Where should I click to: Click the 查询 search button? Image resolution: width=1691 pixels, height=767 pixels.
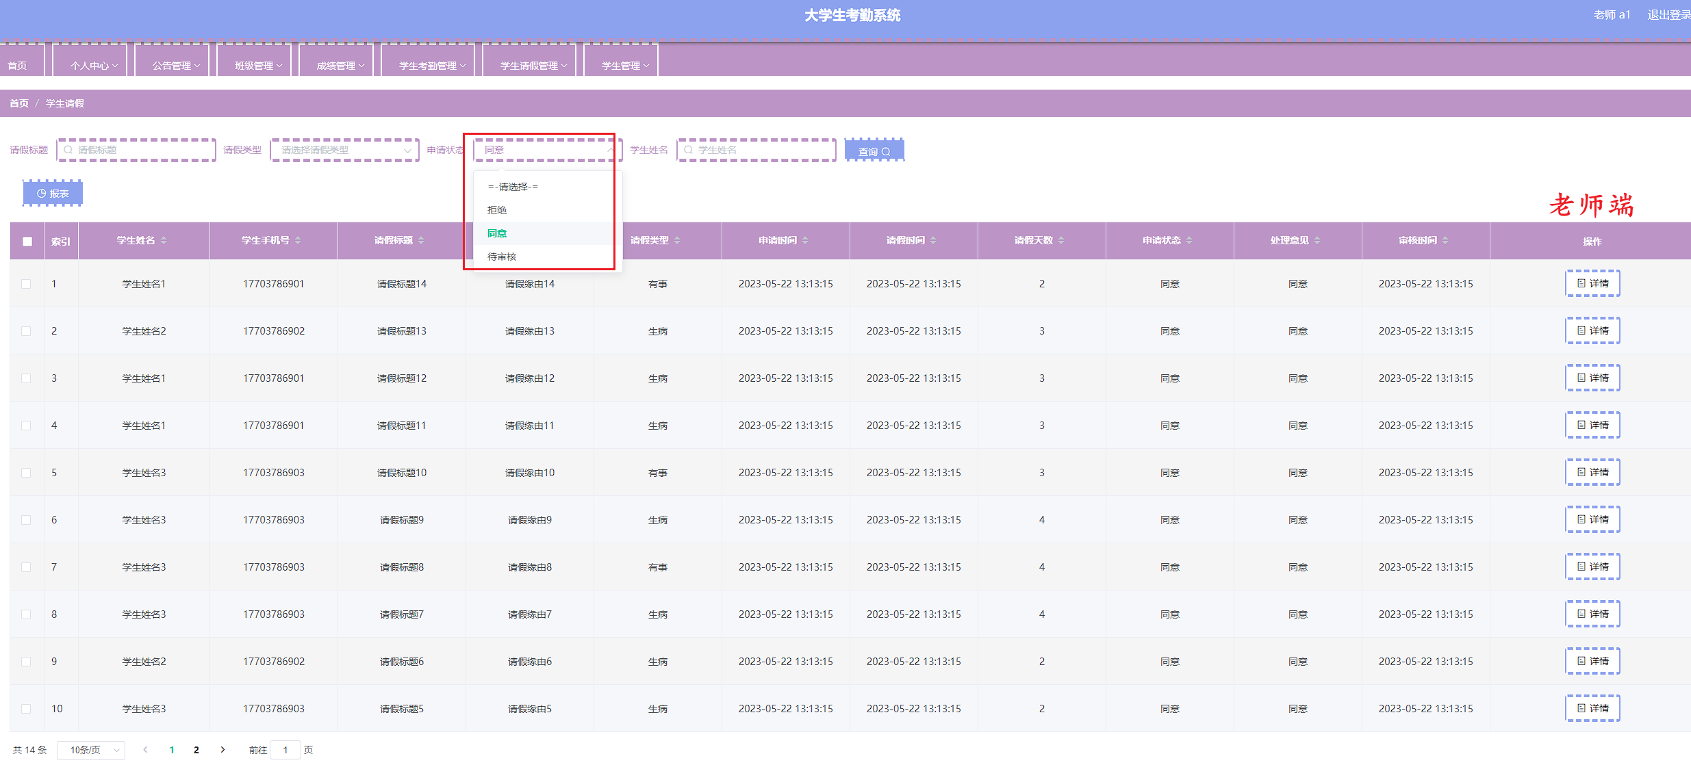coord(874,151)
